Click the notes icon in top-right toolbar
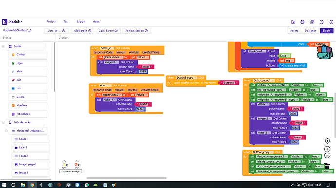This screenshot has width=336, height=188. click(312, 22)
